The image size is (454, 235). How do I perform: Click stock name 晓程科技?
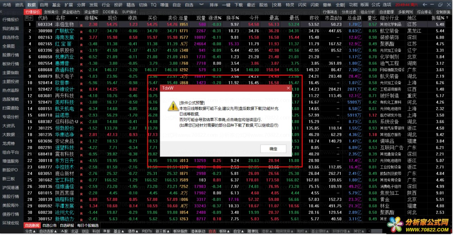click(64, 199)
